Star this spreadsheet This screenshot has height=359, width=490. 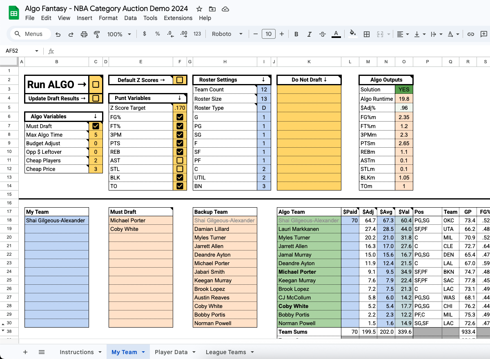199,9
